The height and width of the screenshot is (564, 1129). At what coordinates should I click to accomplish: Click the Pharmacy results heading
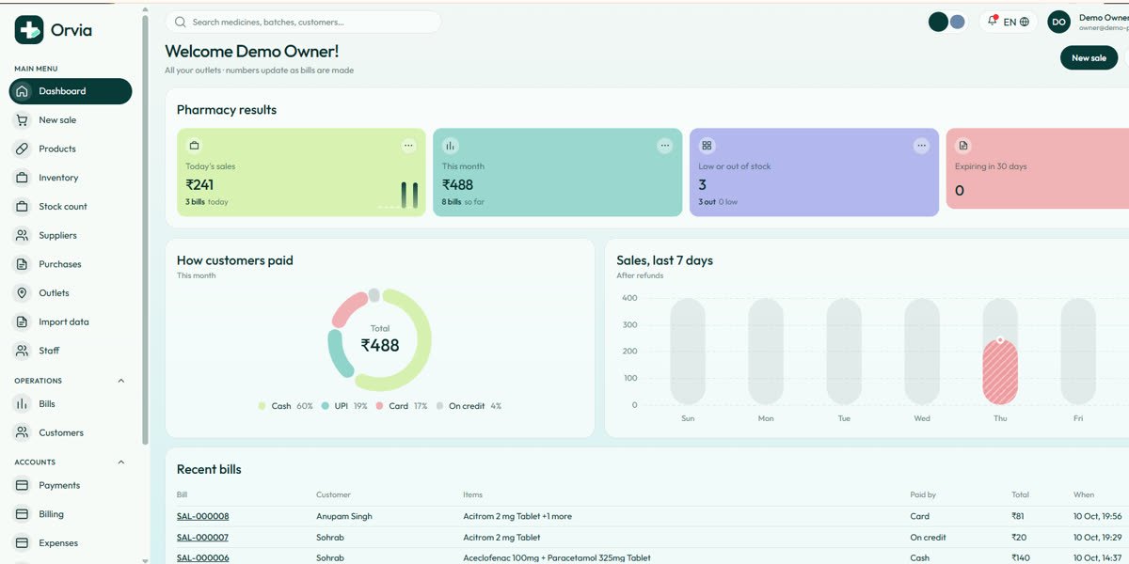click(x=227, y=110)
